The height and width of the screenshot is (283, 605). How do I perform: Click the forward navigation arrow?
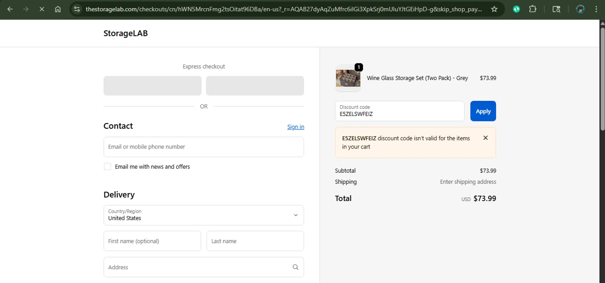26,9
